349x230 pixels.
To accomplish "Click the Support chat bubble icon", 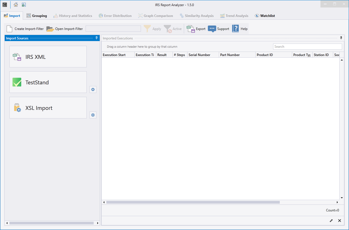I will click(x=212, y=29).
